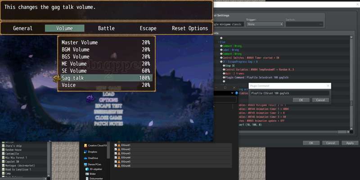Click the OneDrive cloud icon
The height and width of the screenshot is (180, 360).
[x=85, y=158]
